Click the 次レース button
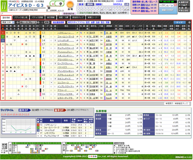 33,22
